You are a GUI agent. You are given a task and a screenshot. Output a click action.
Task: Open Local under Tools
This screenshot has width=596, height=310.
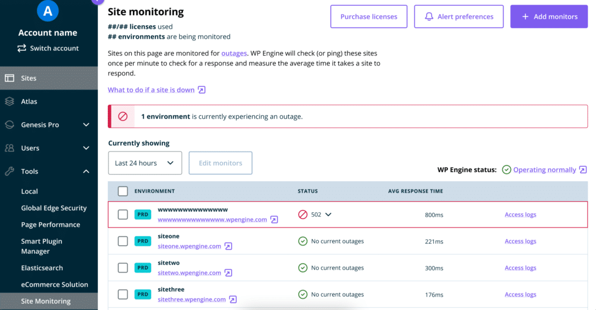pos(29,191)
